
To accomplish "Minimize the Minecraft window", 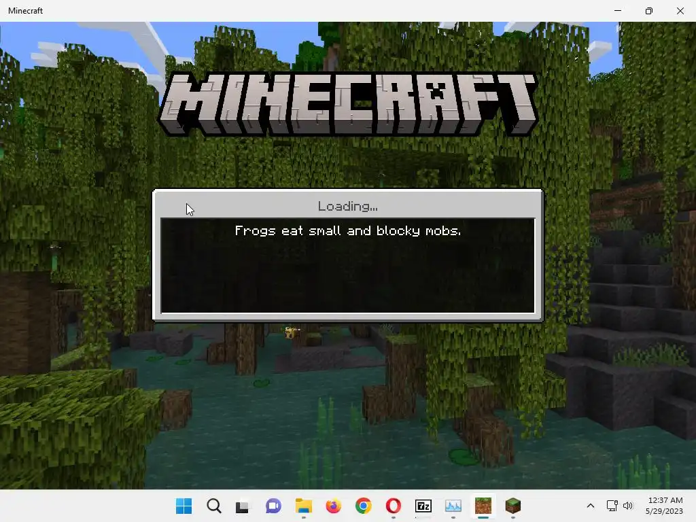I will click(x=617, y=11).
